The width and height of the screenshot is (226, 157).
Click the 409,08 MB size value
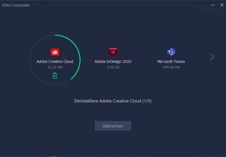171,67
